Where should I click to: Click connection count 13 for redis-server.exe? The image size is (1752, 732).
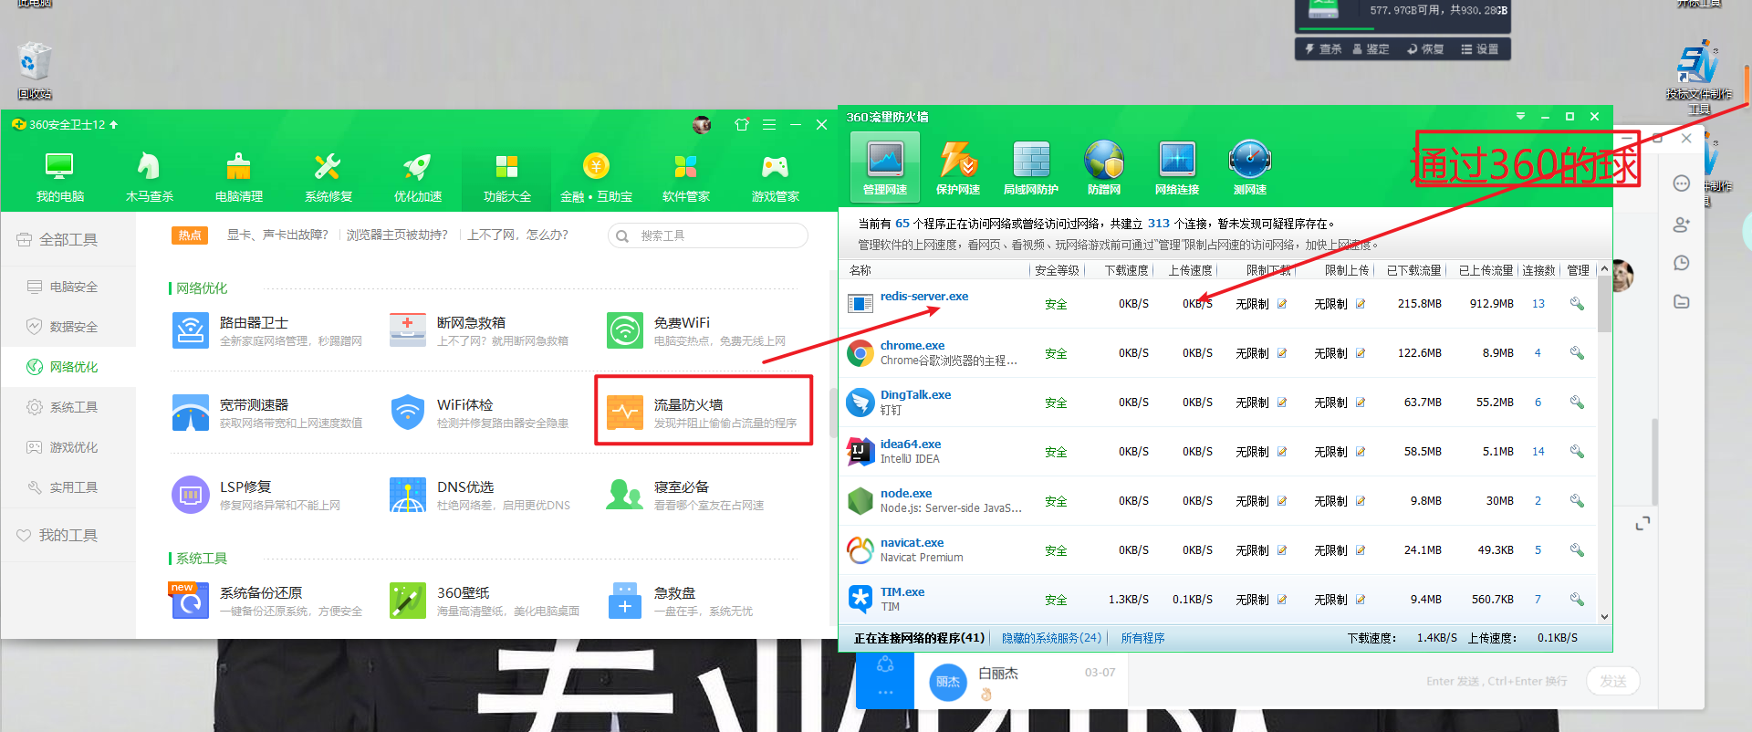coord(1538,304)
